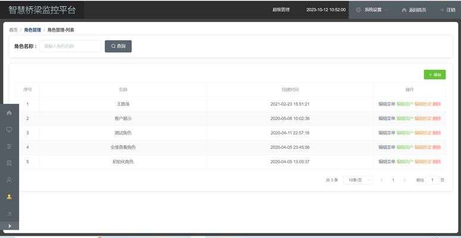The image size is (461, 238).
Task: Open the 10条/页 page size dropdown
Action: (357, 180)
